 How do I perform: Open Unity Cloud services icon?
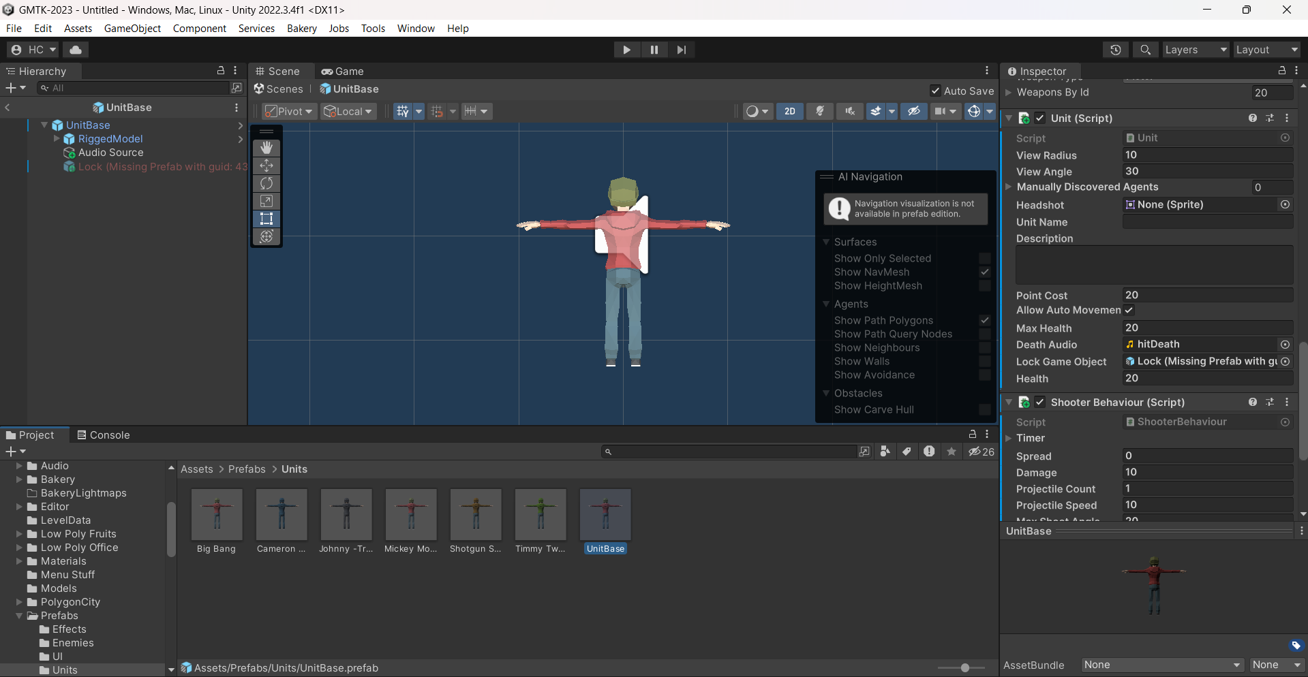click(76, 50)
